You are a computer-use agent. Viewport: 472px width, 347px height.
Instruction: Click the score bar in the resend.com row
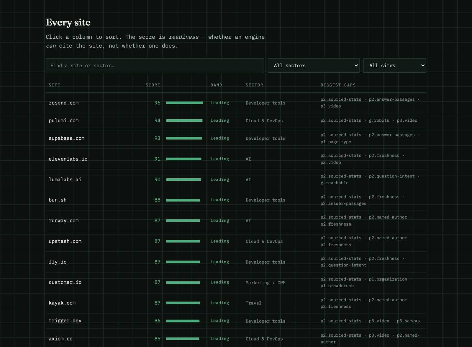click(185, 103)
